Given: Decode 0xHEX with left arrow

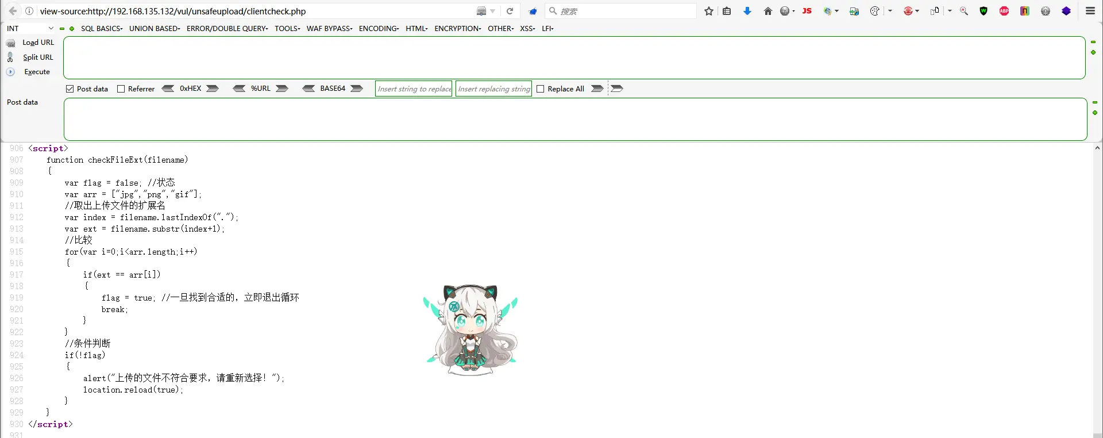Looking at the screenshot, I should (x=168, y=89).
